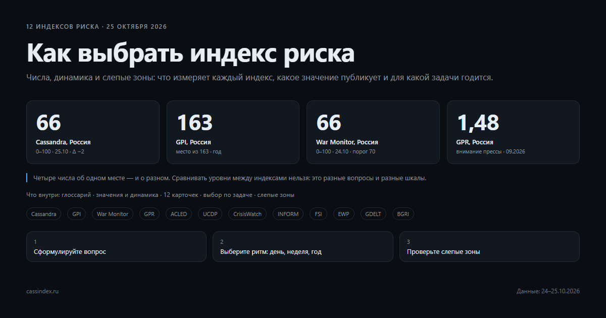Click the Cassandra caption 0–100 · 25.10 · Δ −2

(x=60, y=151)
